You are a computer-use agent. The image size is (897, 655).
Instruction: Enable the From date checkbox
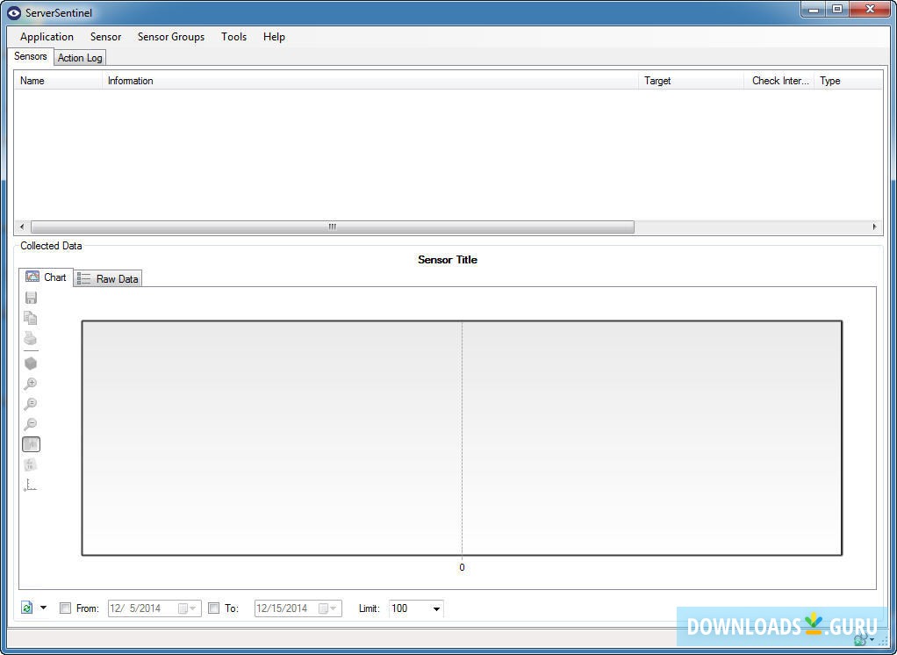point(65,608)
